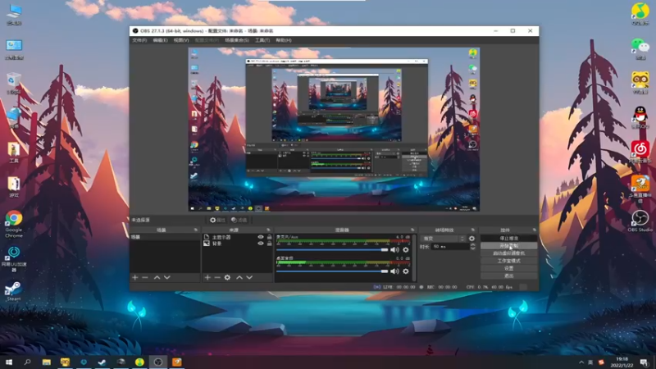The width and height of the screenshot is (656, 369).
Task: Select the 背景 source row
Action: 237,244
